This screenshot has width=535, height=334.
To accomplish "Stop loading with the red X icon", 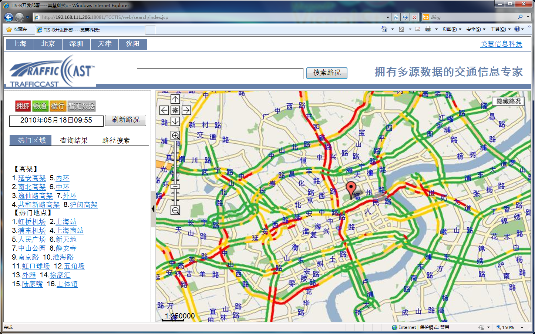I will pyautogui.click(x=414, y=17).
